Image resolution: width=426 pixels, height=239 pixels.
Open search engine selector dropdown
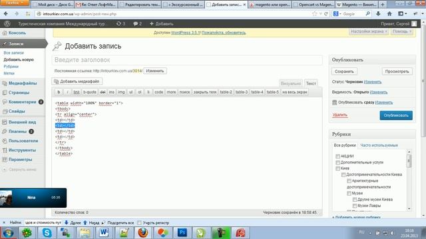coord(337,13)
